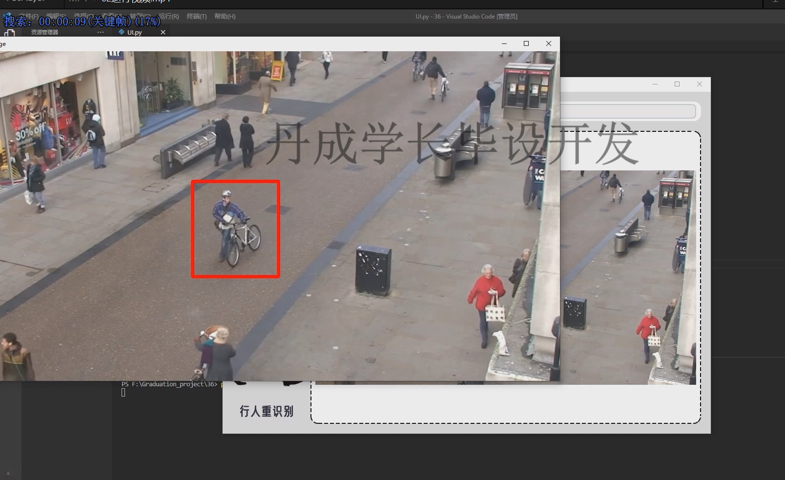Open the explorer panel more-actions ellipsis
The width and height of the screenshot is (785, 480).
coord(101,32)
